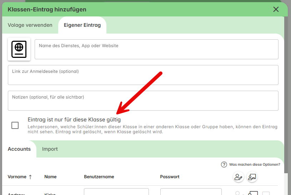Image resolution: width=291 pixels, height=195 pixels.
Task: Click the Vorname sort arrow icon
Action: [30, 177]
